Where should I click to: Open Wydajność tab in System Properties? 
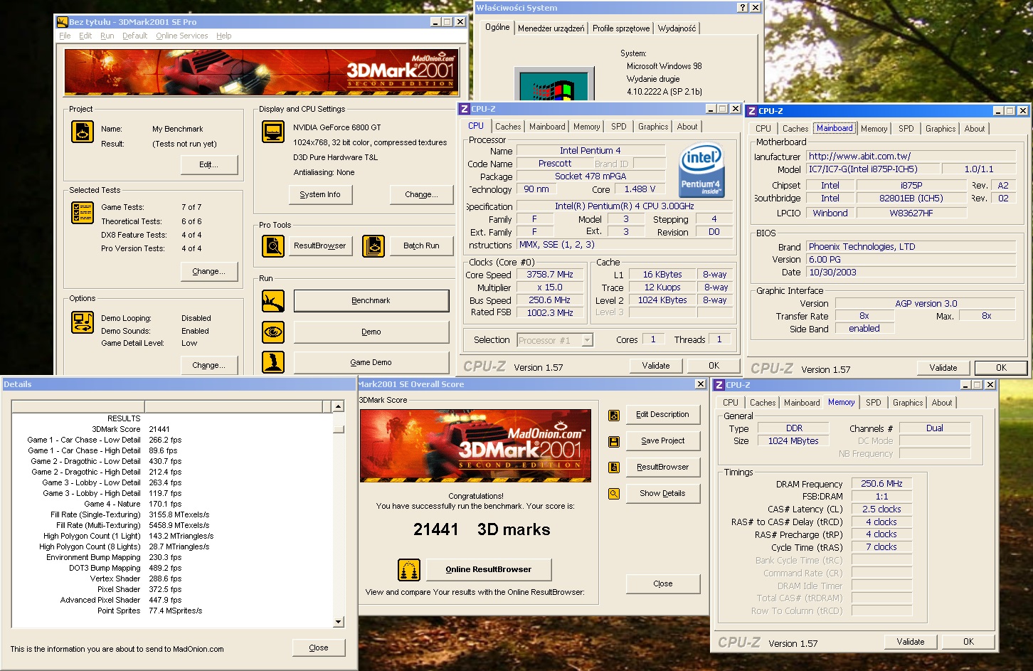pyautogui.click(x=677, y=28)
